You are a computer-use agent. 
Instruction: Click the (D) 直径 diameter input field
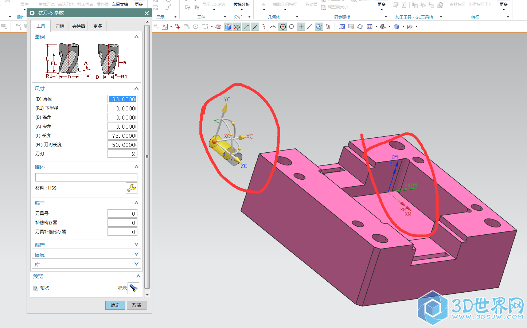pos(122,99)
